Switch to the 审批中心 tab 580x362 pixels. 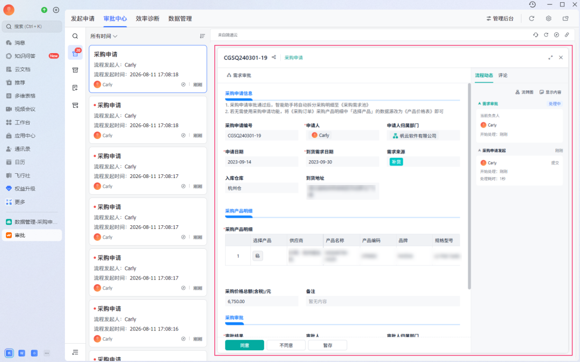click(x=115, y=18)
